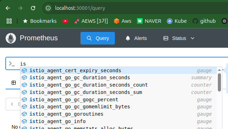Expand the Status dropdown menu
Screen dimensions: 228x129
[179, 38]
